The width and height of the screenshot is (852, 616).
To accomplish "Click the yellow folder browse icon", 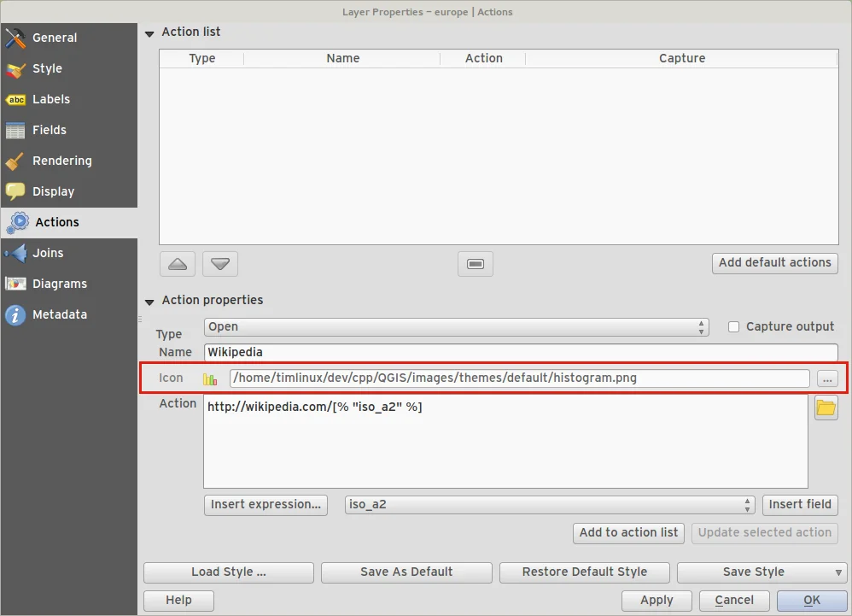I will click(826, 408).
